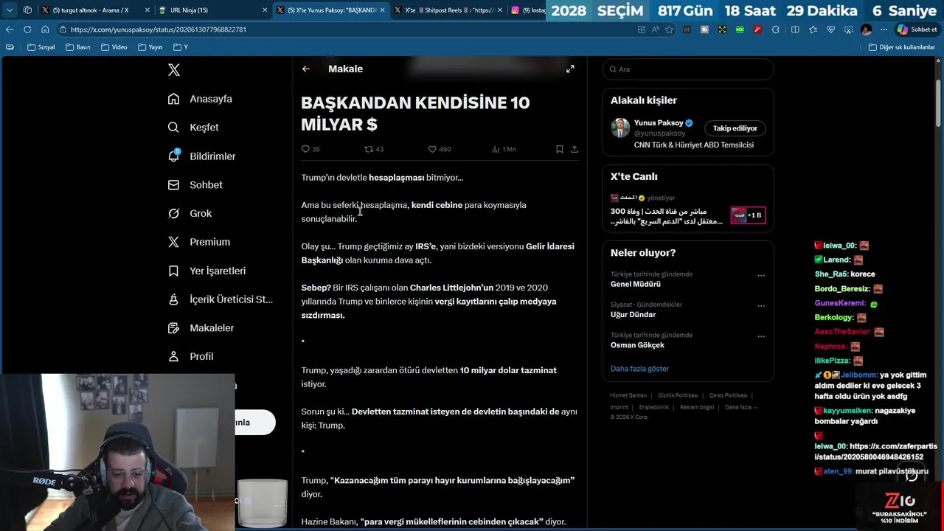944x531 pixels.
Task: Open the live broadcast thumbnail +1 B
Action: point(748,215)
